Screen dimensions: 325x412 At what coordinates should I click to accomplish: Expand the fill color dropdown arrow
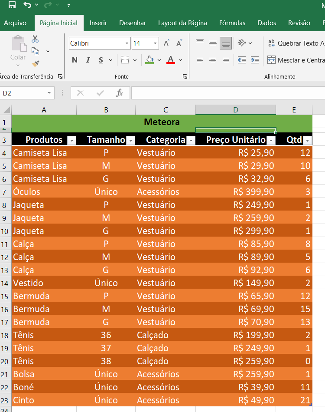click(x=159, y=60)
